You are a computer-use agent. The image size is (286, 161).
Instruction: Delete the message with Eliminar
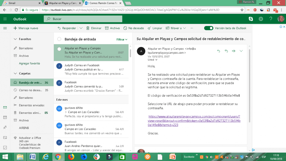pyautogui.click(x=94, y=28)
